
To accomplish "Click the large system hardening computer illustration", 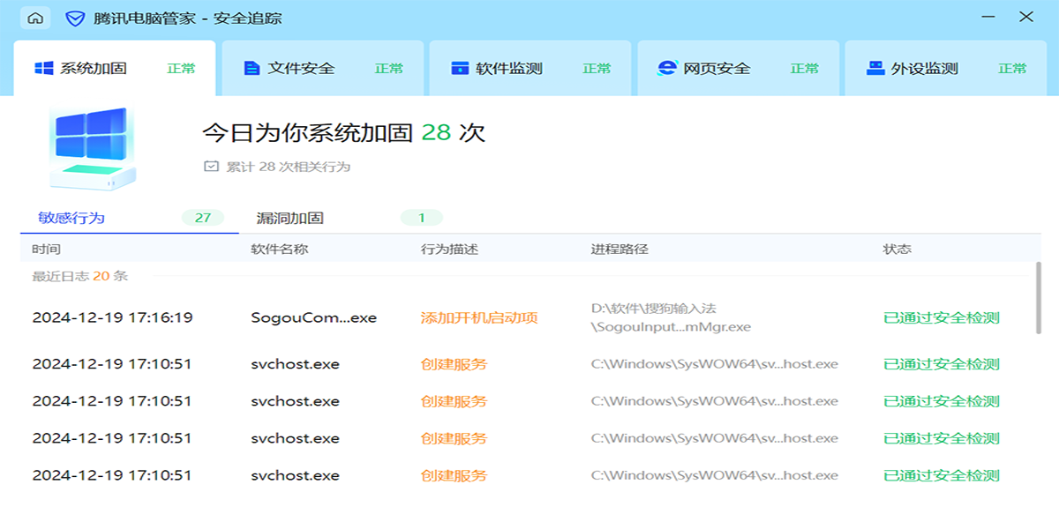I will [x=92, y=147].
